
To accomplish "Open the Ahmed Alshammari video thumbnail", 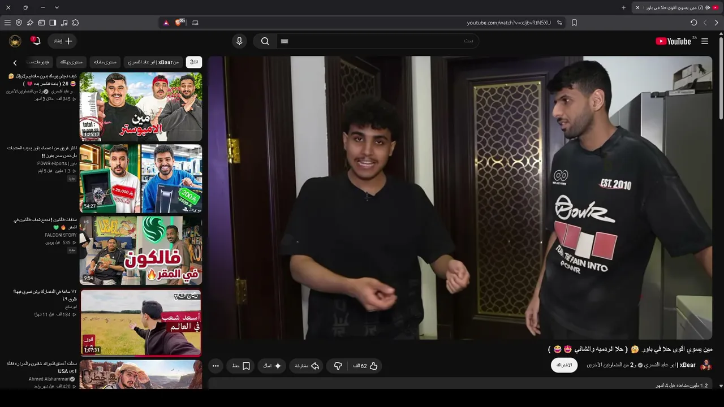I will [x=141, y=374].
